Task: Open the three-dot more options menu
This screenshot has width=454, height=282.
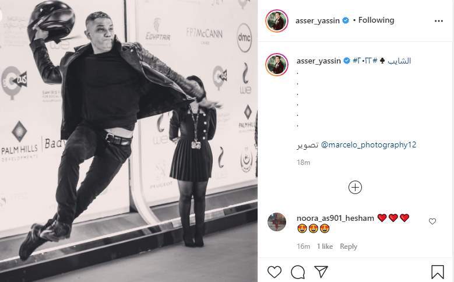Action: click(439, 21)
